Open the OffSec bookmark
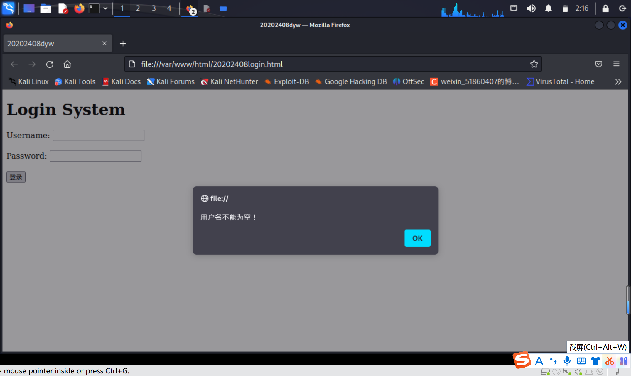631x376 pixels. coord(408,81)
